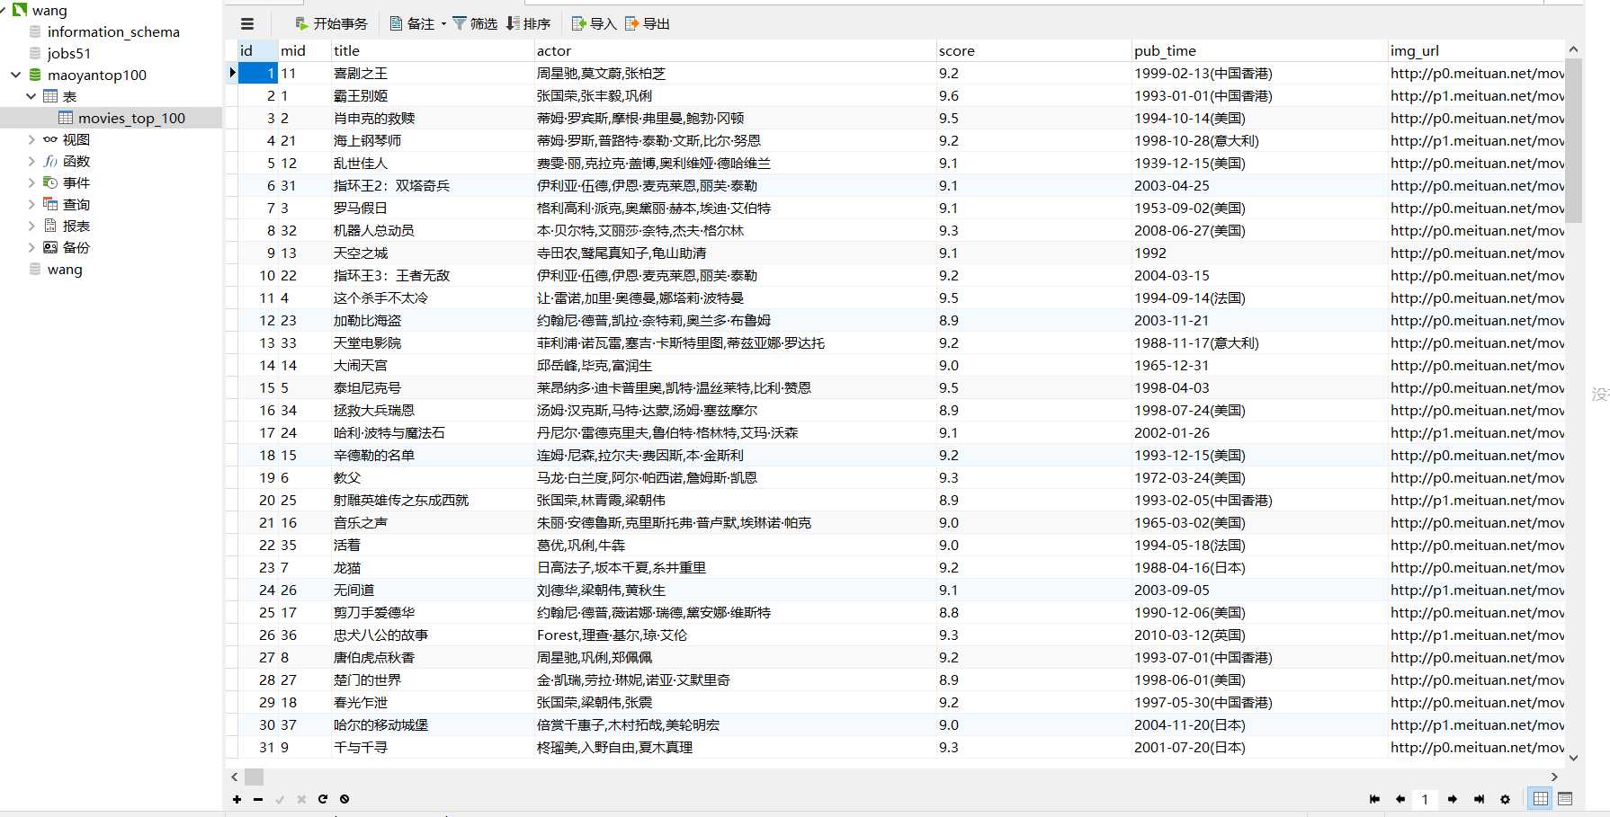
Task: Click the 事件 event clock icon
Action: (x=50, y=182)
